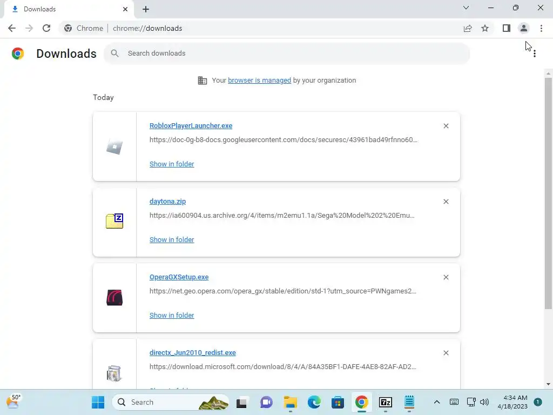Open Microsoft Store from the taskbar
This screenshot has width=553, height=415.
pos(338,402)
